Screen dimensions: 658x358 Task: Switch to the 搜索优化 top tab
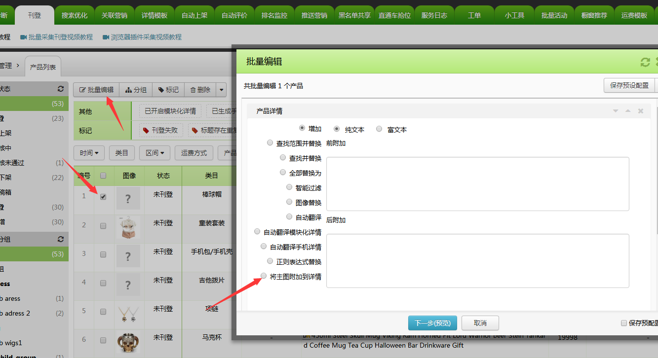click(75, 15)
